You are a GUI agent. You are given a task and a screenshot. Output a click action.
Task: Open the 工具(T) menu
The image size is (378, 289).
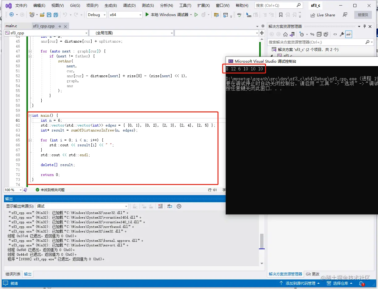185,6
